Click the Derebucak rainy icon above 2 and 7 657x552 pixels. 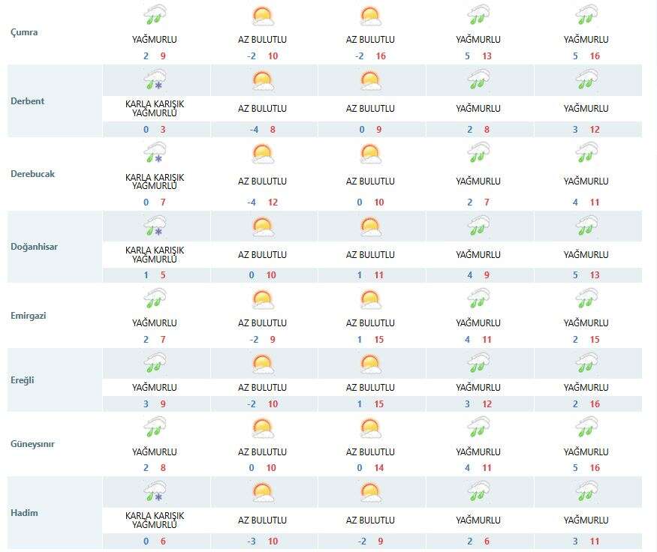(478, 154)
